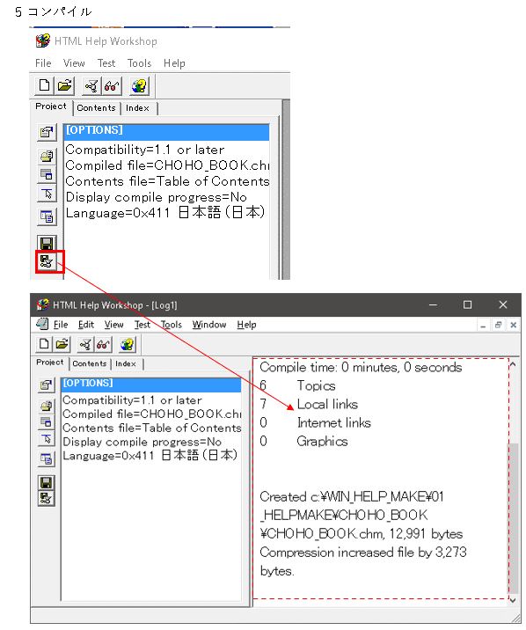Switch to the Contents tab in the Log1 window

[90, 363]
